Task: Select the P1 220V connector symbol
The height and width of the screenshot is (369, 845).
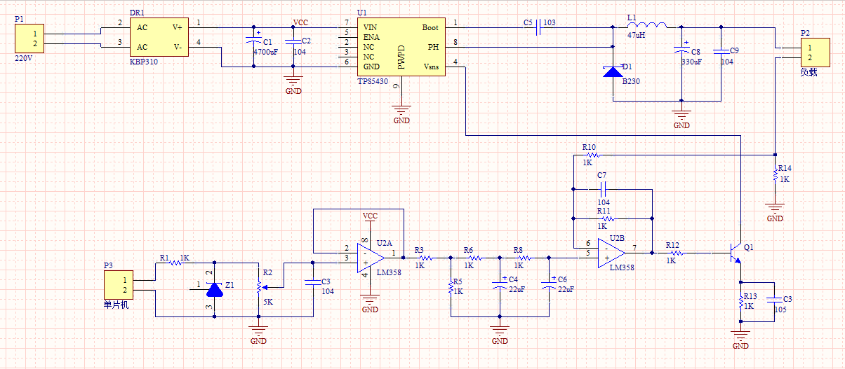Action: coord(29,39)
